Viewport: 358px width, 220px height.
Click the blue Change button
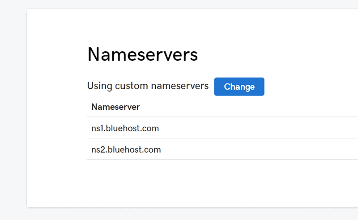(239, 87)
